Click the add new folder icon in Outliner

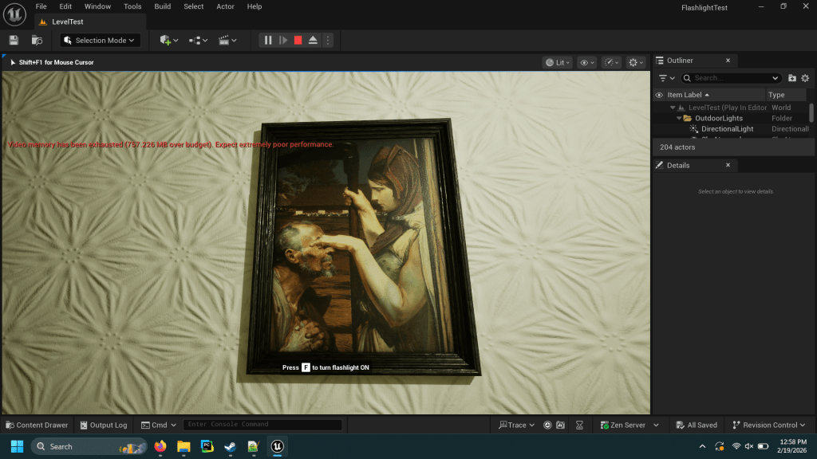[x=792, y=78]
